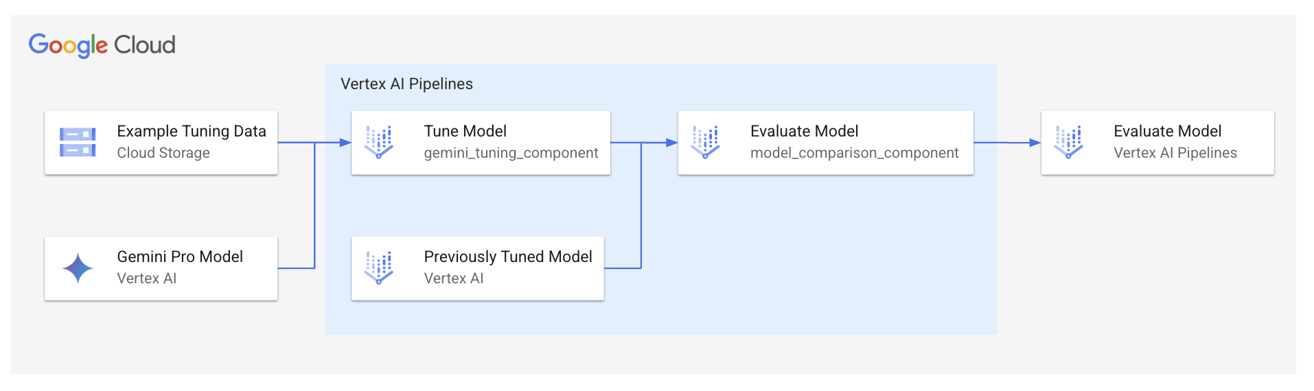Image resolution: width=1314 pixels, height=391 pixels.
Task: Select 'Vertex AI Pipelines' subtitle in rightmost card
Action: 1175,153
